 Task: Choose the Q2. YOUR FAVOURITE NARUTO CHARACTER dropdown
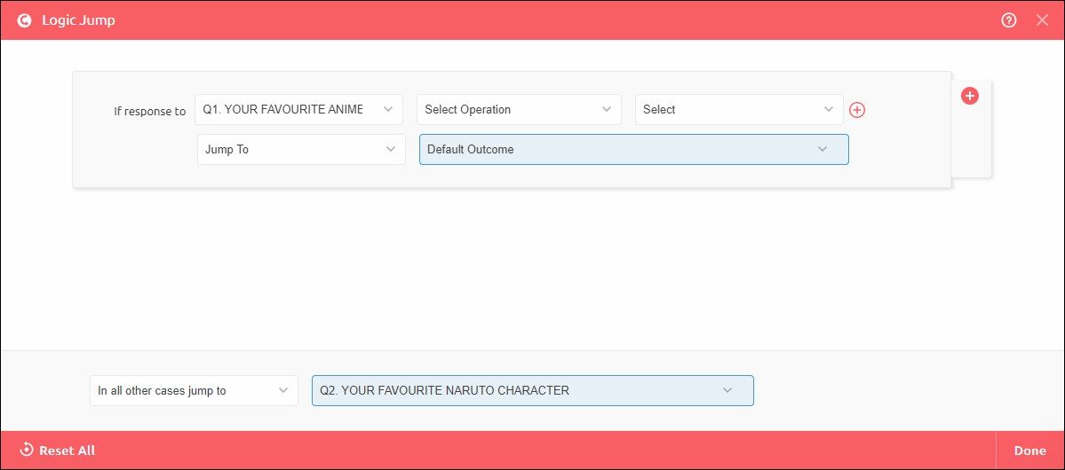532,391
